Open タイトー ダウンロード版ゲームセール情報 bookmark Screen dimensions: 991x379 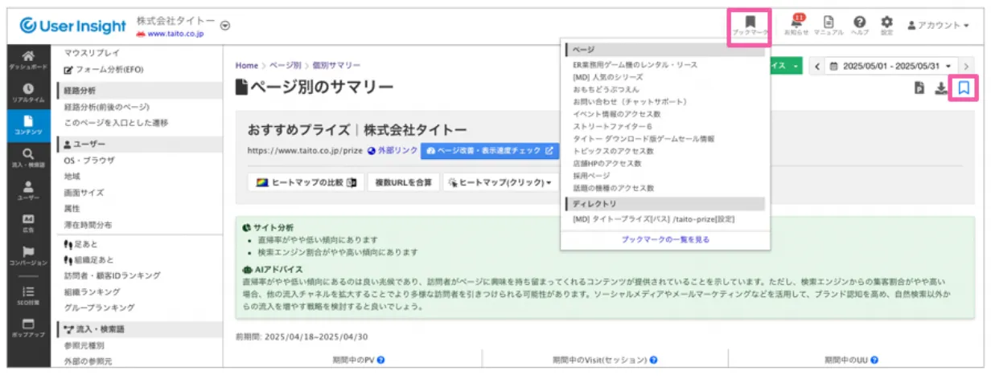[644, 138]
